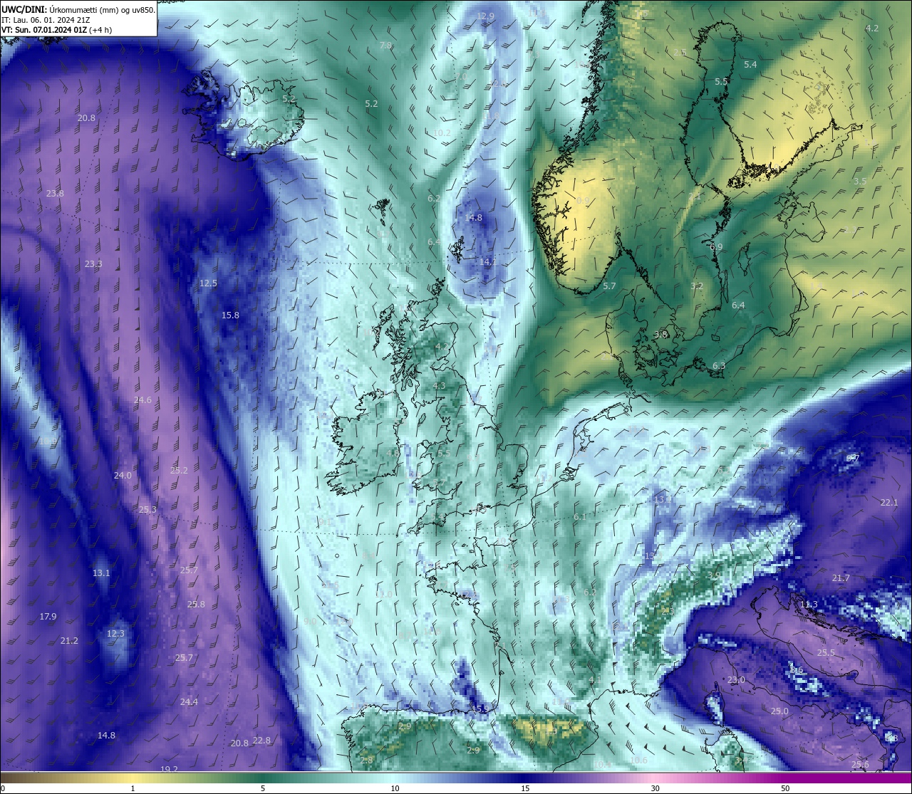This screenshot has height=794, width=912.
Task: Click the map value 11.3
Action: (809, 605)
